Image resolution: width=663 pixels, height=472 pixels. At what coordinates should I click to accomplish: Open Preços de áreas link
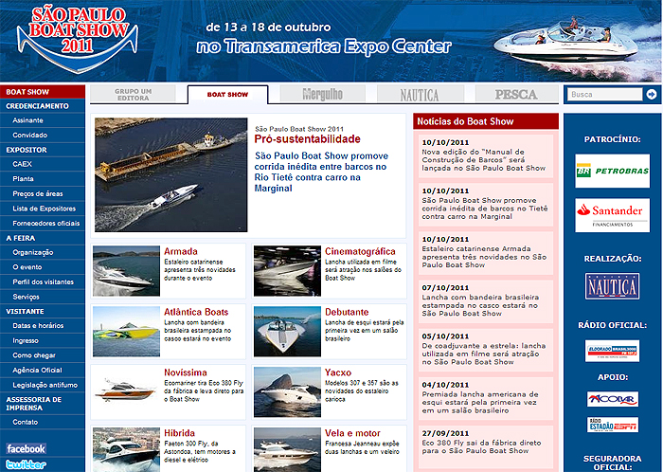[38, 193]
